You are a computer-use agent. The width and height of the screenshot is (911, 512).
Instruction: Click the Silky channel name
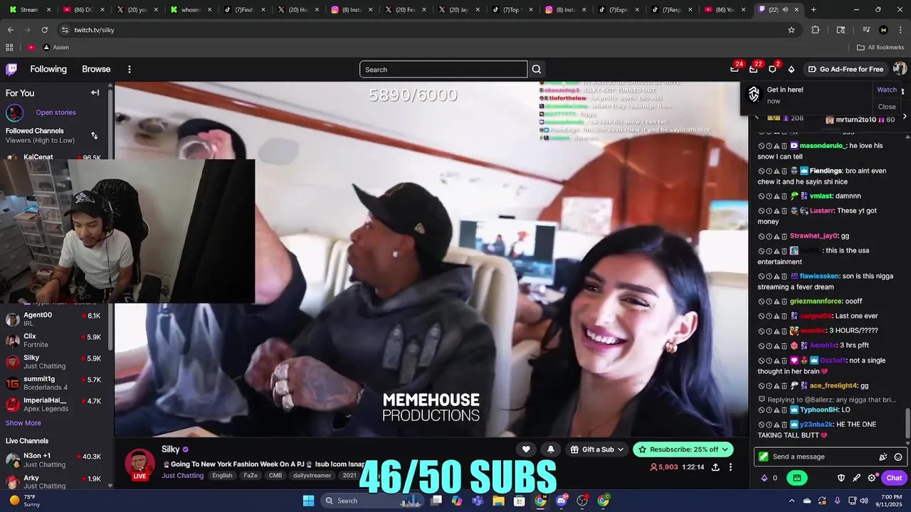(171, 449)
